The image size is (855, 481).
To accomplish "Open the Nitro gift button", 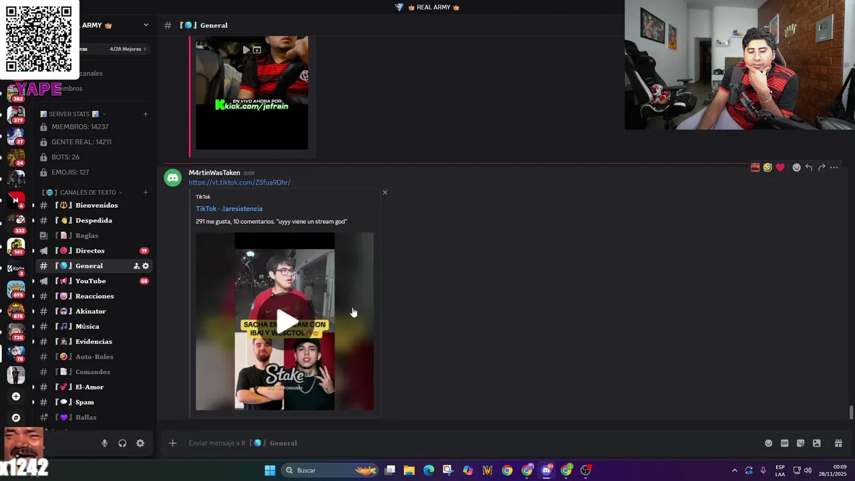I will click(x=838, y=443).
